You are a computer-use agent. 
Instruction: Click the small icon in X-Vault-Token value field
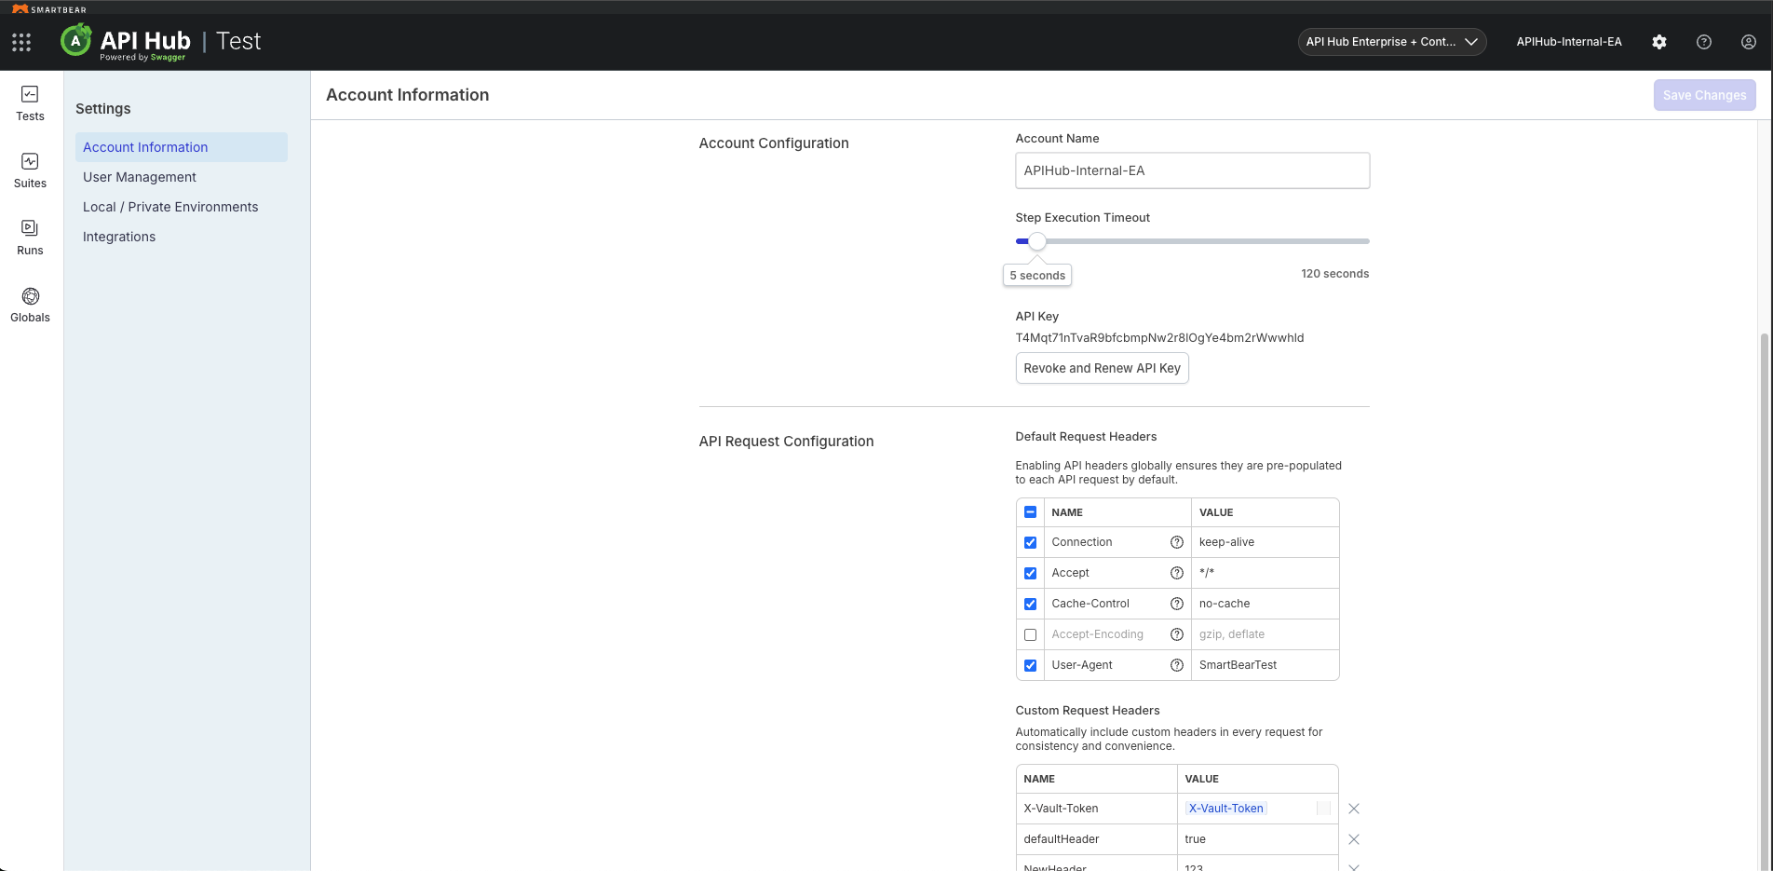click(x=1323, y=809)
